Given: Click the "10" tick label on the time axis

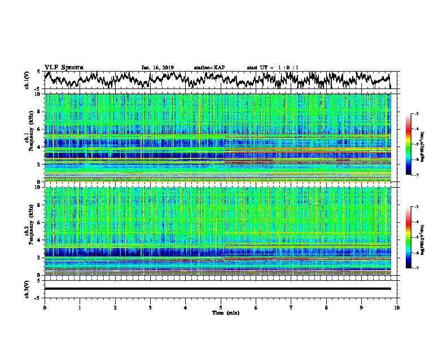Looking at the screenshot, I should 397,308.
